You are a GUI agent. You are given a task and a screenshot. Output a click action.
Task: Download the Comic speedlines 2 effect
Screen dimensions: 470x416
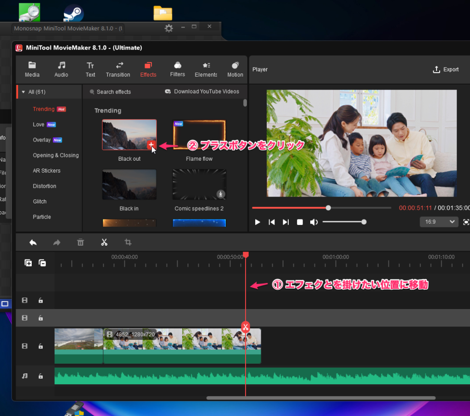(x=221, y=194)
